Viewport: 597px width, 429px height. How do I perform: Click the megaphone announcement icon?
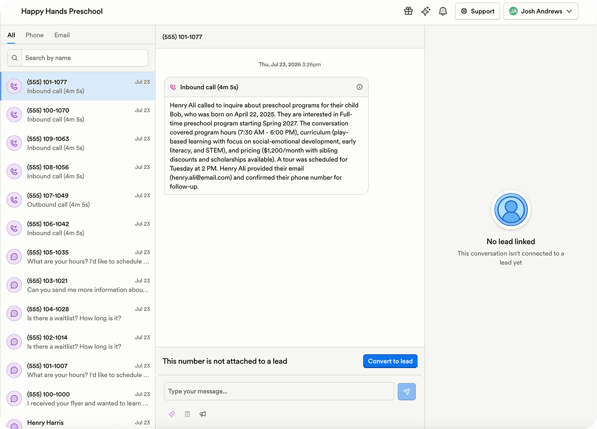pos(203,414)
